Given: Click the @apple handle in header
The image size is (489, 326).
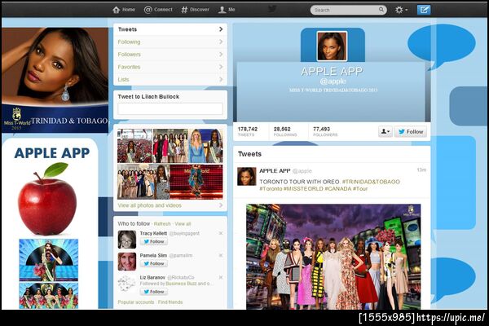Looking at the screenshot, I should point(333,81).
